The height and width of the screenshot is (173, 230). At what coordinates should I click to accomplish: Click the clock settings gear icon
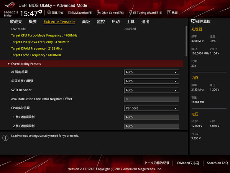tap(40, 12)
